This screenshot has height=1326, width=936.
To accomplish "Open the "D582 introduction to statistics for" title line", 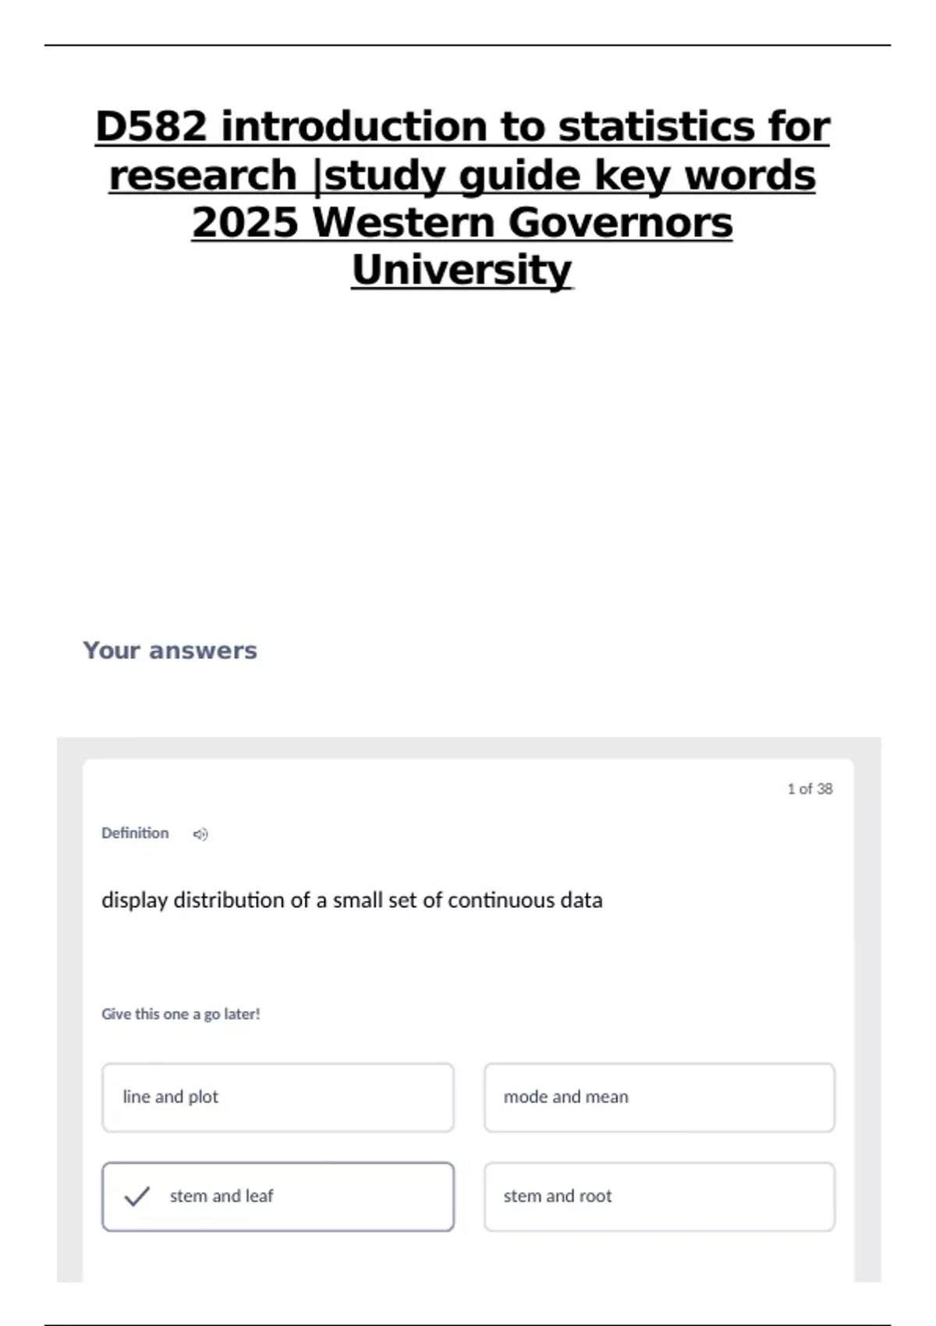I will point(463,127).
